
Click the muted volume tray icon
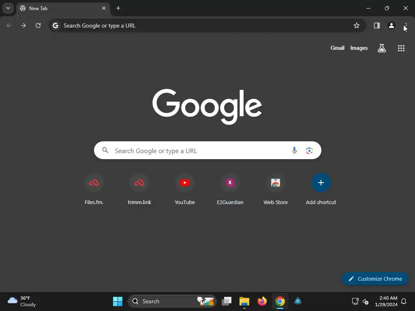pos(366,301)
